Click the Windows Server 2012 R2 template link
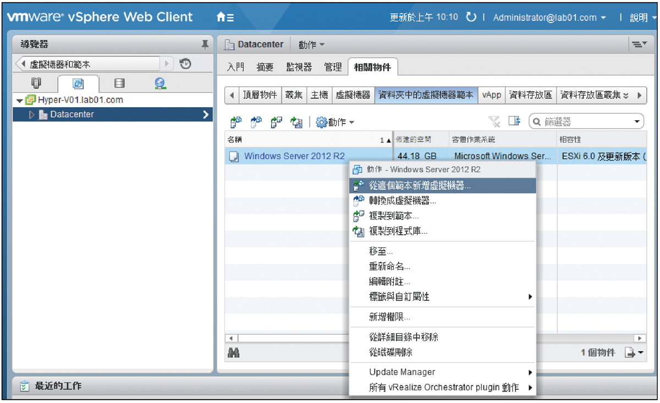This screenshot has width=660, height=403. 294,156
